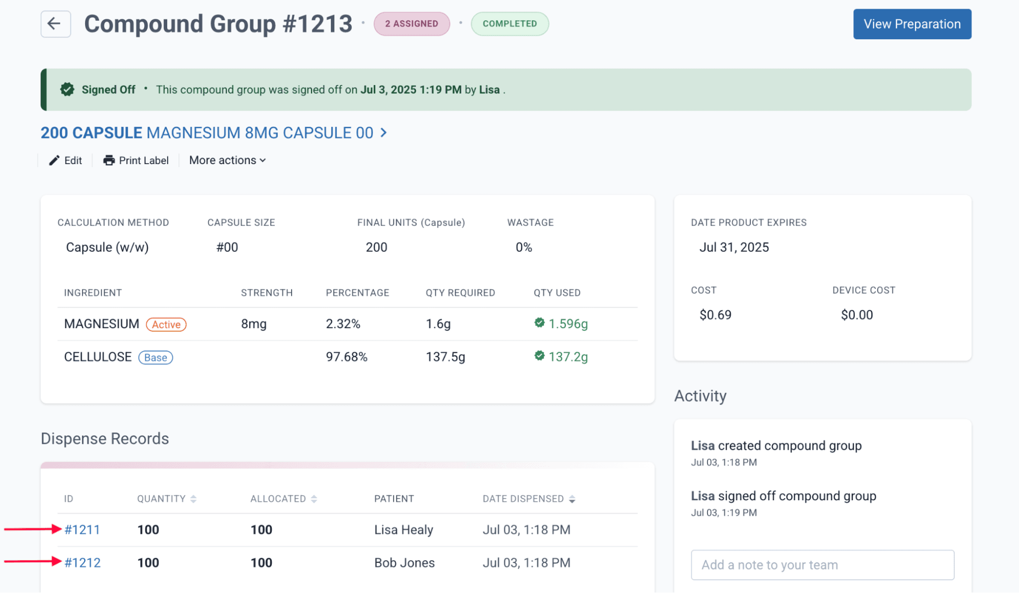Image resolution: width=1019 pixels, height=593 pixels.
Task: Click the #00 capsule size value
Action: click(227, 248)
